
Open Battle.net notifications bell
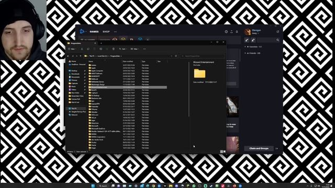coord(237,31)
